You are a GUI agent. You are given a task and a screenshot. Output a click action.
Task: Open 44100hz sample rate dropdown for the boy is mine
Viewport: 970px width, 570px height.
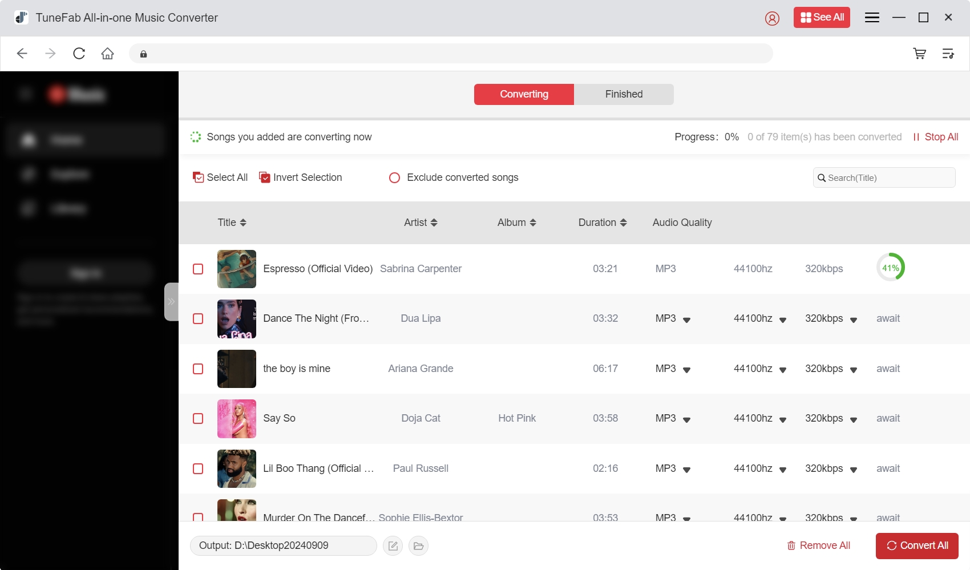coord(782,370)
